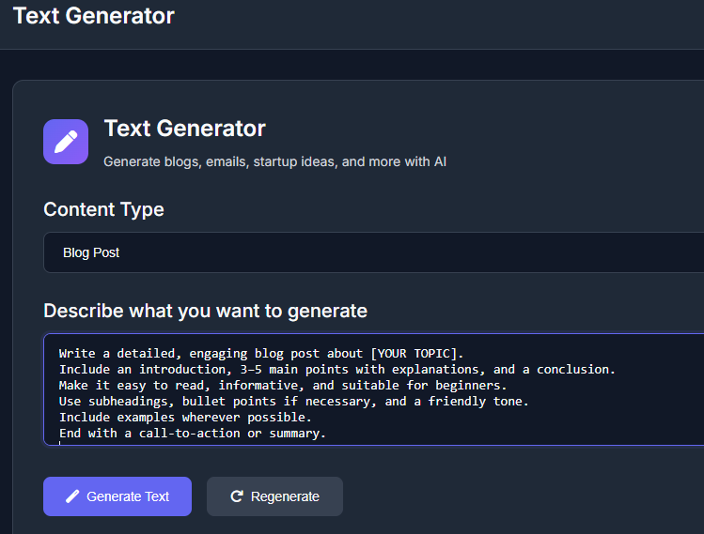Click the circular arrow Regenerate icon
This screenshot has width=704, height=534.
(237, 496)
